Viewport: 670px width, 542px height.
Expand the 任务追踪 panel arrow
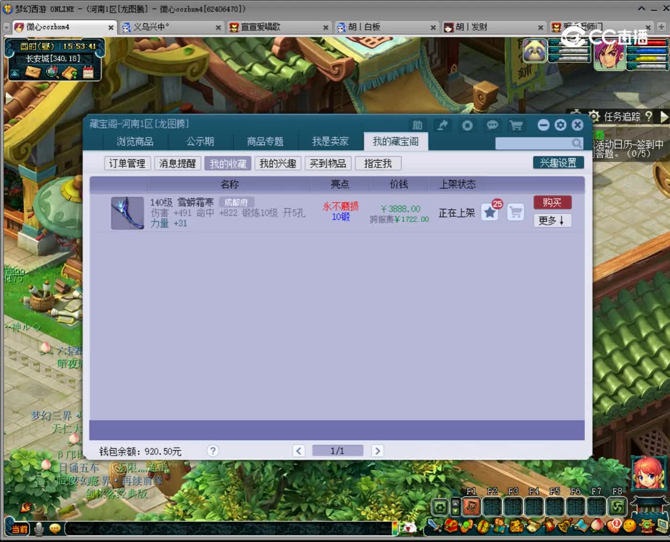click(664, 117)
